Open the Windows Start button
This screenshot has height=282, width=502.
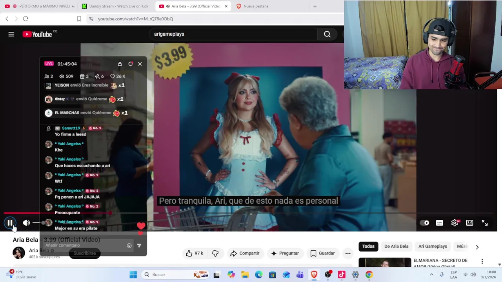(133, 275)
